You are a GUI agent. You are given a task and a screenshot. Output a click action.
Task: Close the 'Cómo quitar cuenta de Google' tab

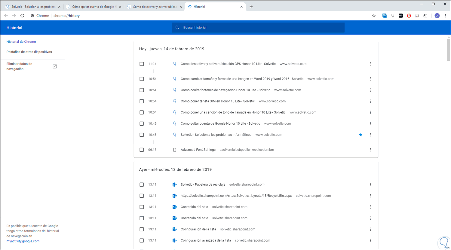[120, 7]
